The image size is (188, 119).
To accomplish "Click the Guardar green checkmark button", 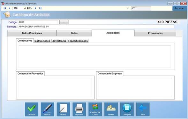I will pyautogui.click(x=32, y=109).
